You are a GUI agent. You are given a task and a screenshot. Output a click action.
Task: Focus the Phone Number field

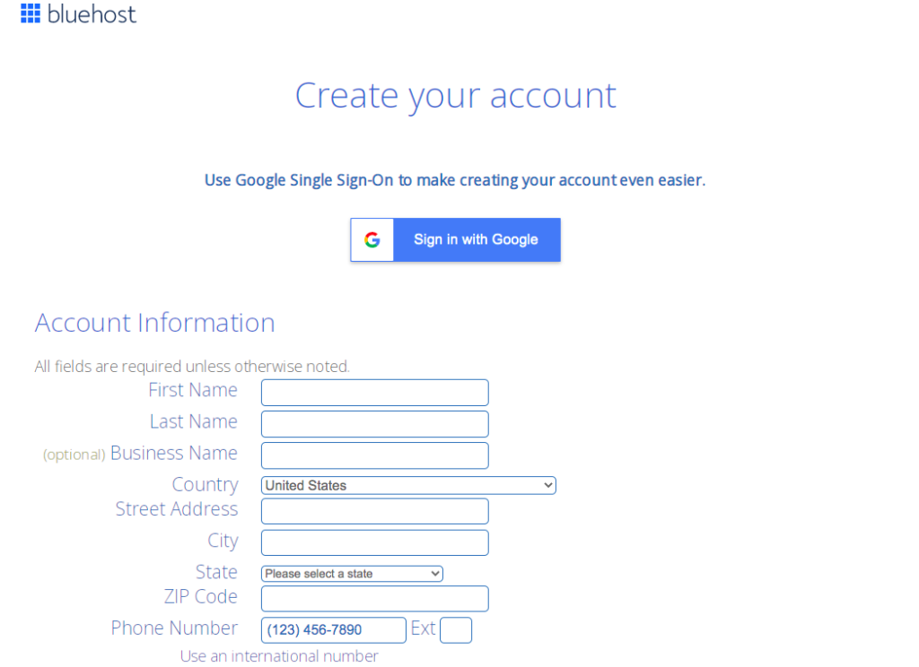point(334,630)
